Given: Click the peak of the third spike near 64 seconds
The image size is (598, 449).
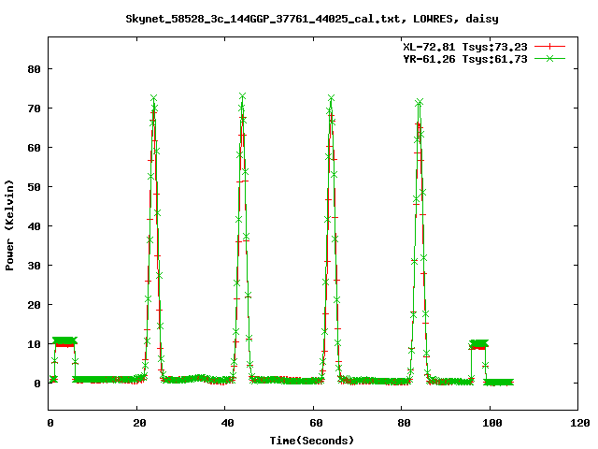Looking at the screenshot, I should click(x=331, y=98).
